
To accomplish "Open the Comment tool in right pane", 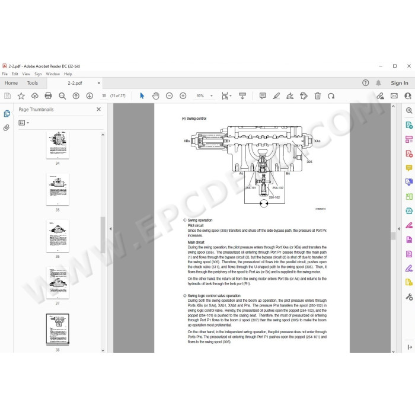I will point(409,168).
